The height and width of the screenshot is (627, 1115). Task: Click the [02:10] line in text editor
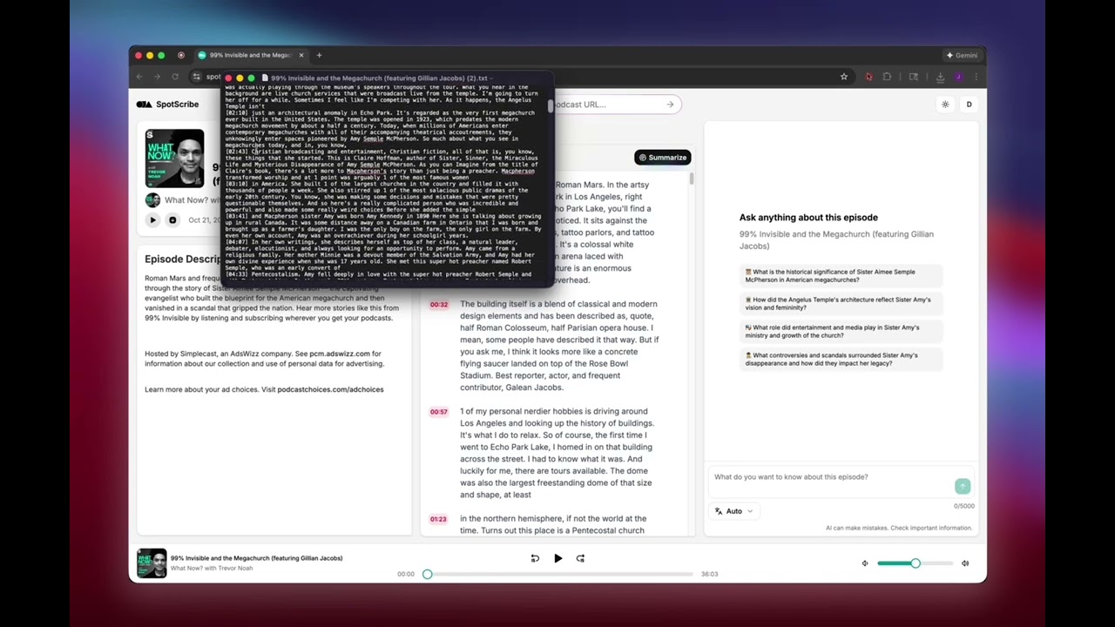click(380, 113)
